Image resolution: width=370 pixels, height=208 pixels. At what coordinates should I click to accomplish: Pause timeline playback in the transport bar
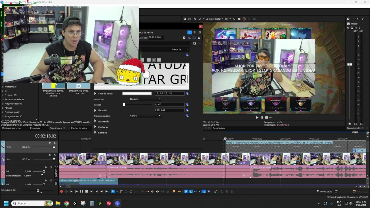81,192
